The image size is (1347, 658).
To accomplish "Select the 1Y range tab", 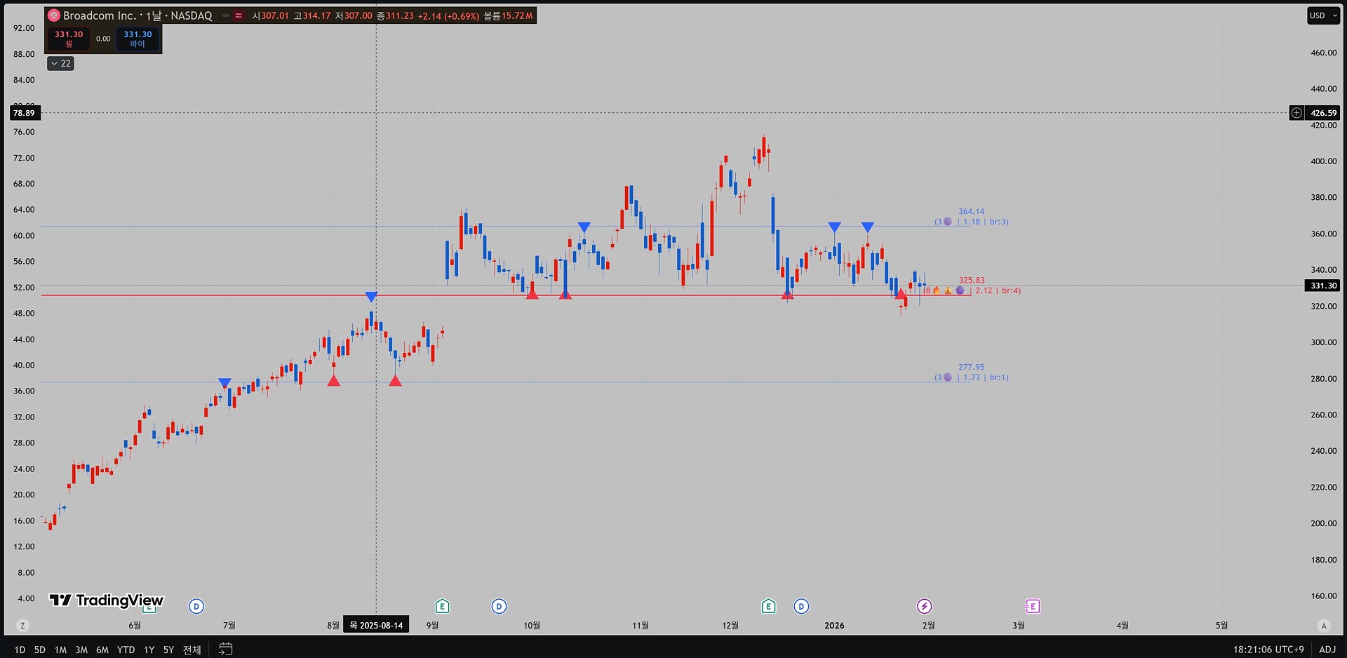I will click(x=149, y=650).
